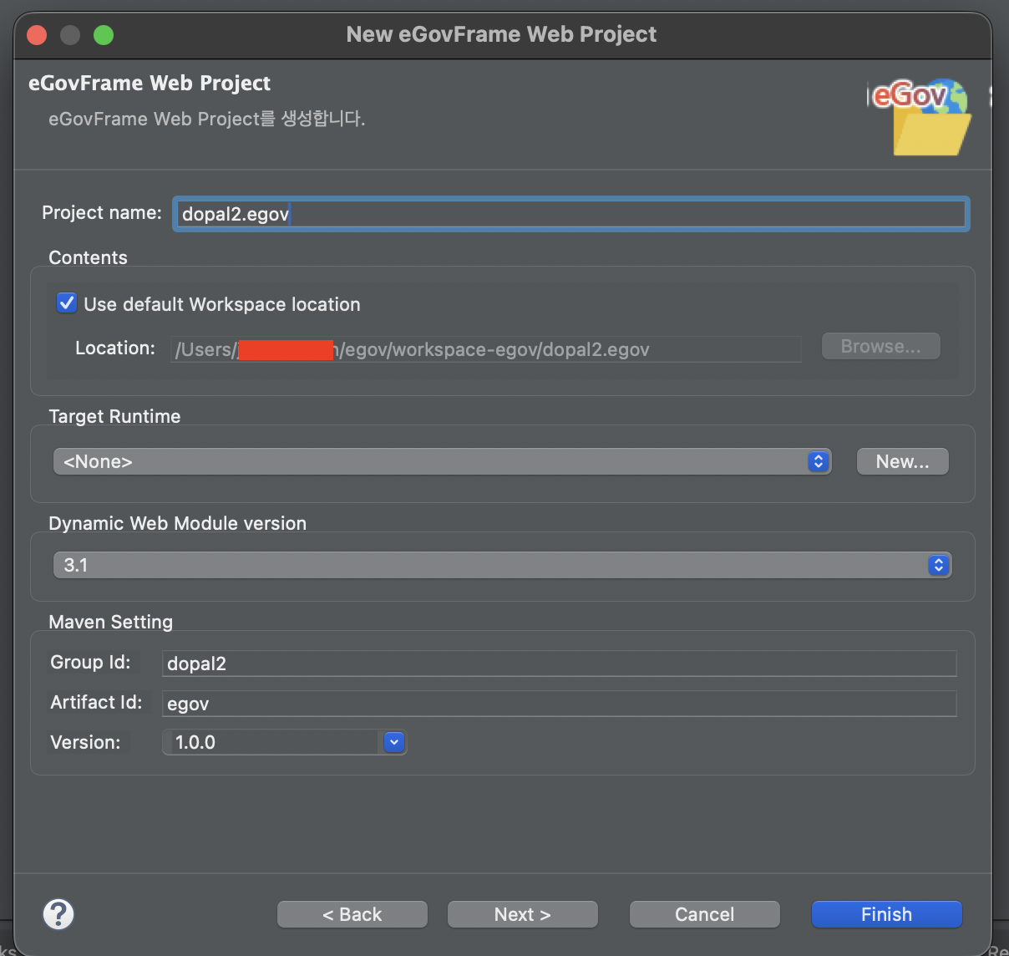Viewport: 1009px width, 956px height.
Task: Click the 'Location:' label
Action: [x=115, y=348]
